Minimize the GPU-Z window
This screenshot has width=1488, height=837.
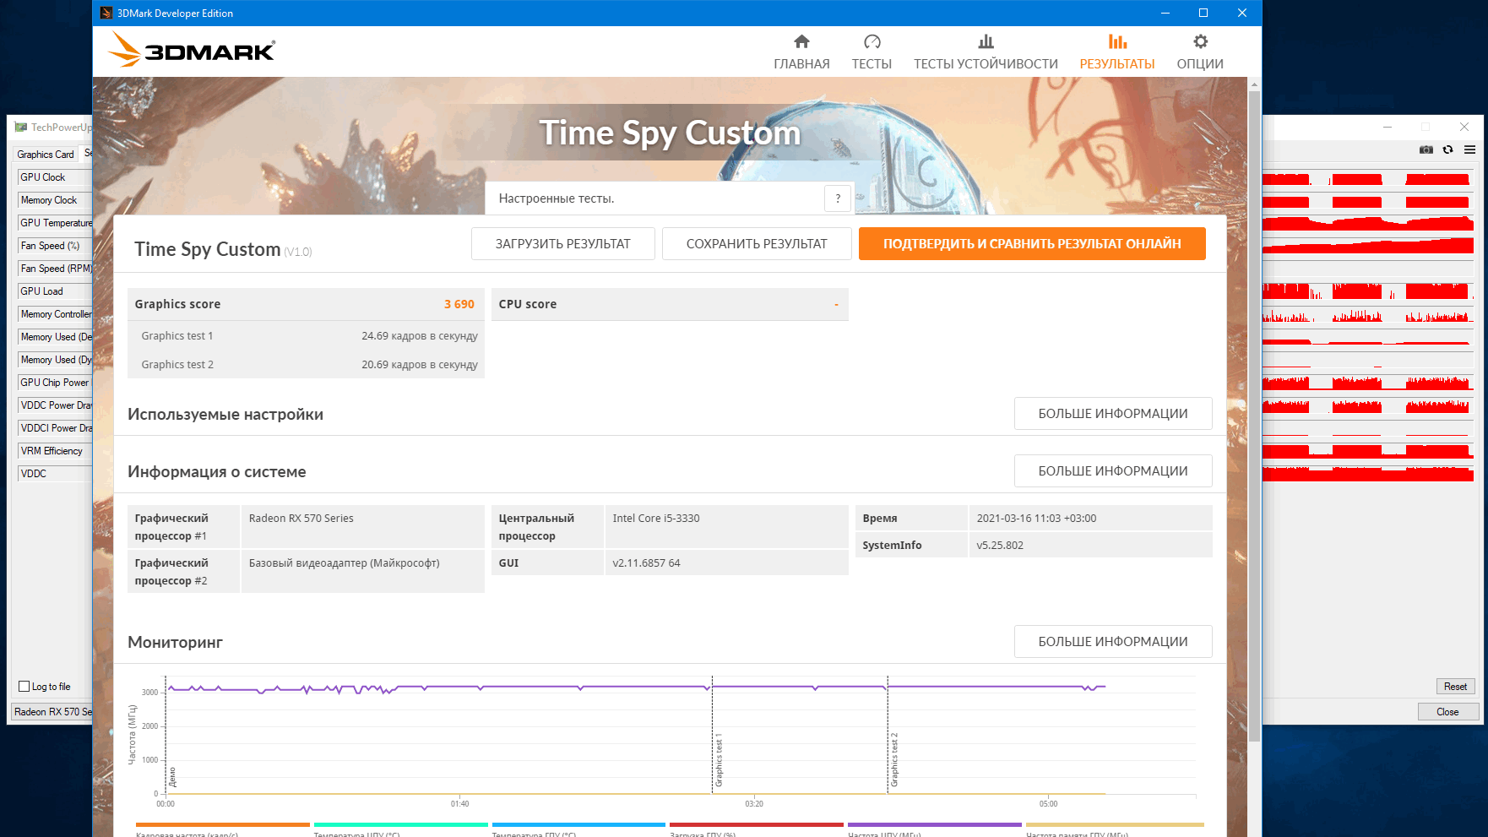tap(1388, 127)
